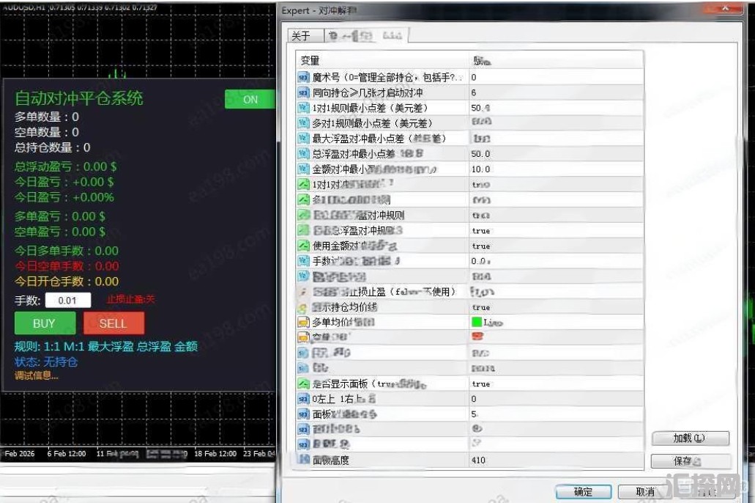755x503 pixels.
Task: Click the 手数 lot size input field
Action: point(68,301)
